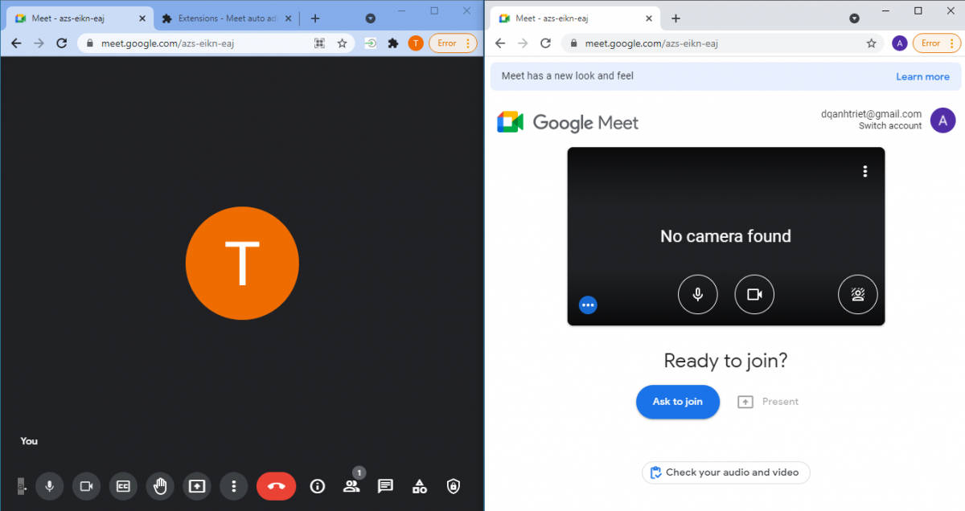Raise hand in the meeting
This screenshot has width=965, height=511.
[x=160, y=486]
